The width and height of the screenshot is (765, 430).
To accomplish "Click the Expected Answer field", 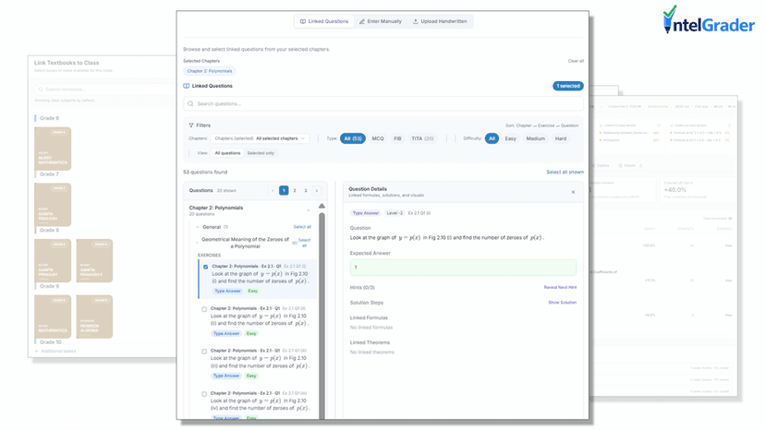I will [463, 268].
